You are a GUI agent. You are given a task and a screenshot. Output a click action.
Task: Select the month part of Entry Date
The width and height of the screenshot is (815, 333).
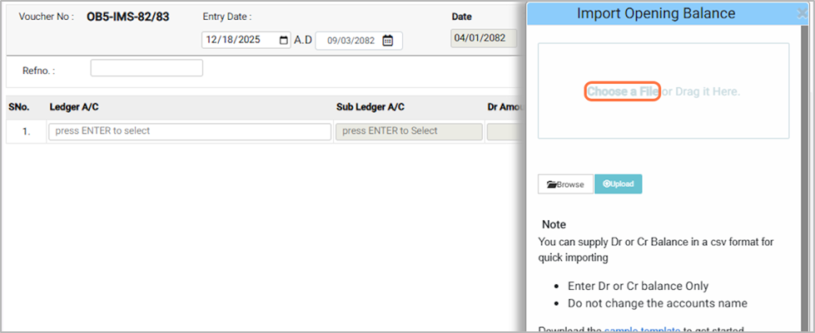(211, 40)
